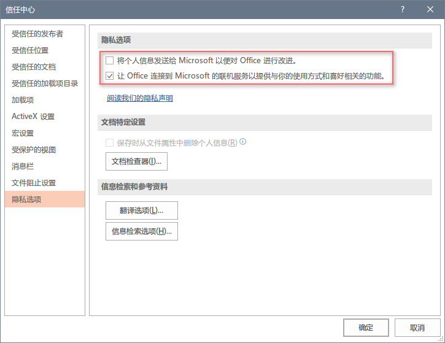Go to 受信任的文档 section
445x343 pixels.
tap(34, 67)
